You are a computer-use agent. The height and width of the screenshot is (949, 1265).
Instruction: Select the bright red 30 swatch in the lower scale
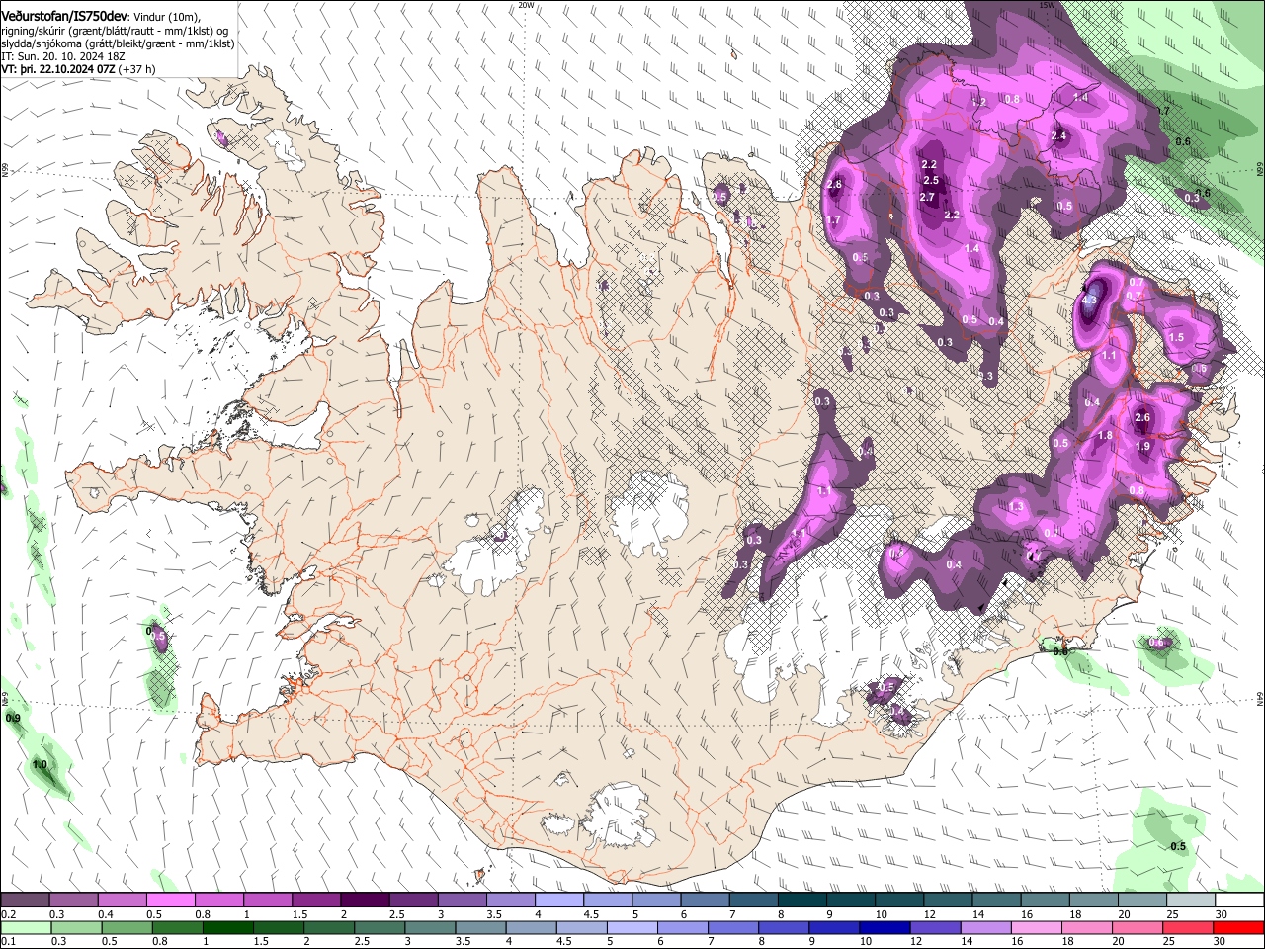click(1238, 927)
